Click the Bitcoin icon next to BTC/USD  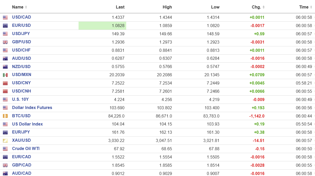pyautogui.click(x=5, y=116)
